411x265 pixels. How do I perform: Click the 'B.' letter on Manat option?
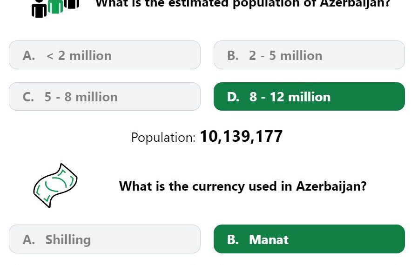point(233,239)
